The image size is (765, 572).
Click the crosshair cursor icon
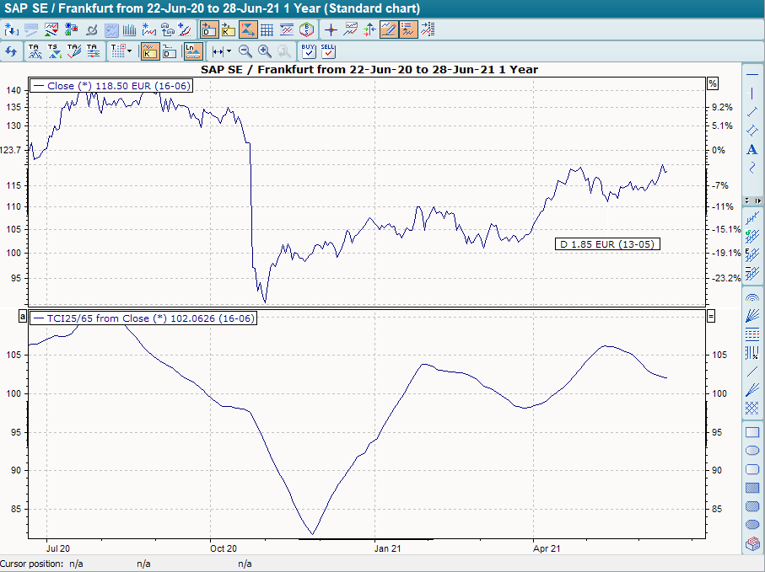click(x=331, y=30)
